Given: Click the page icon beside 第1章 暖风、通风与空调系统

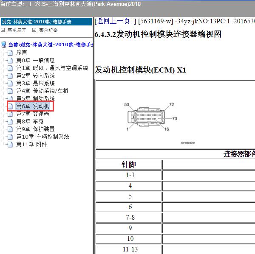Looking at the screenshot, I should 10,68.
